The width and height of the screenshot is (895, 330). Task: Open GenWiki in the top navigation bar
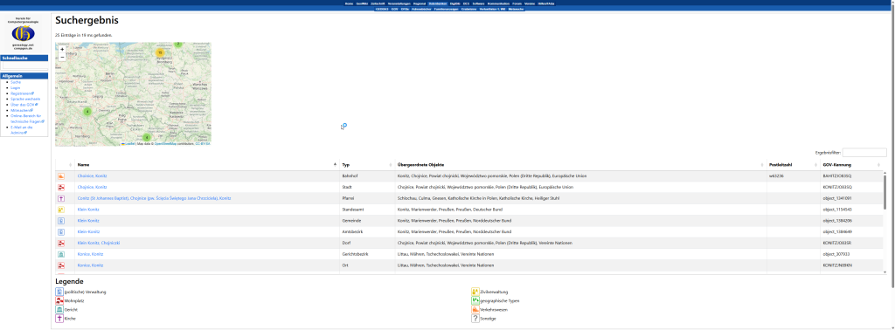[x=362, y=3]
